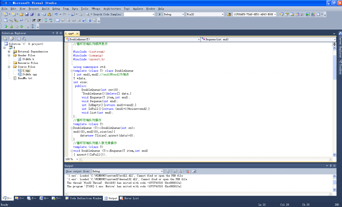This screenshot has width=342, height=207.
Task: Click the Properties icon in Solution Explorer
Action: click(x=5, y=38)
